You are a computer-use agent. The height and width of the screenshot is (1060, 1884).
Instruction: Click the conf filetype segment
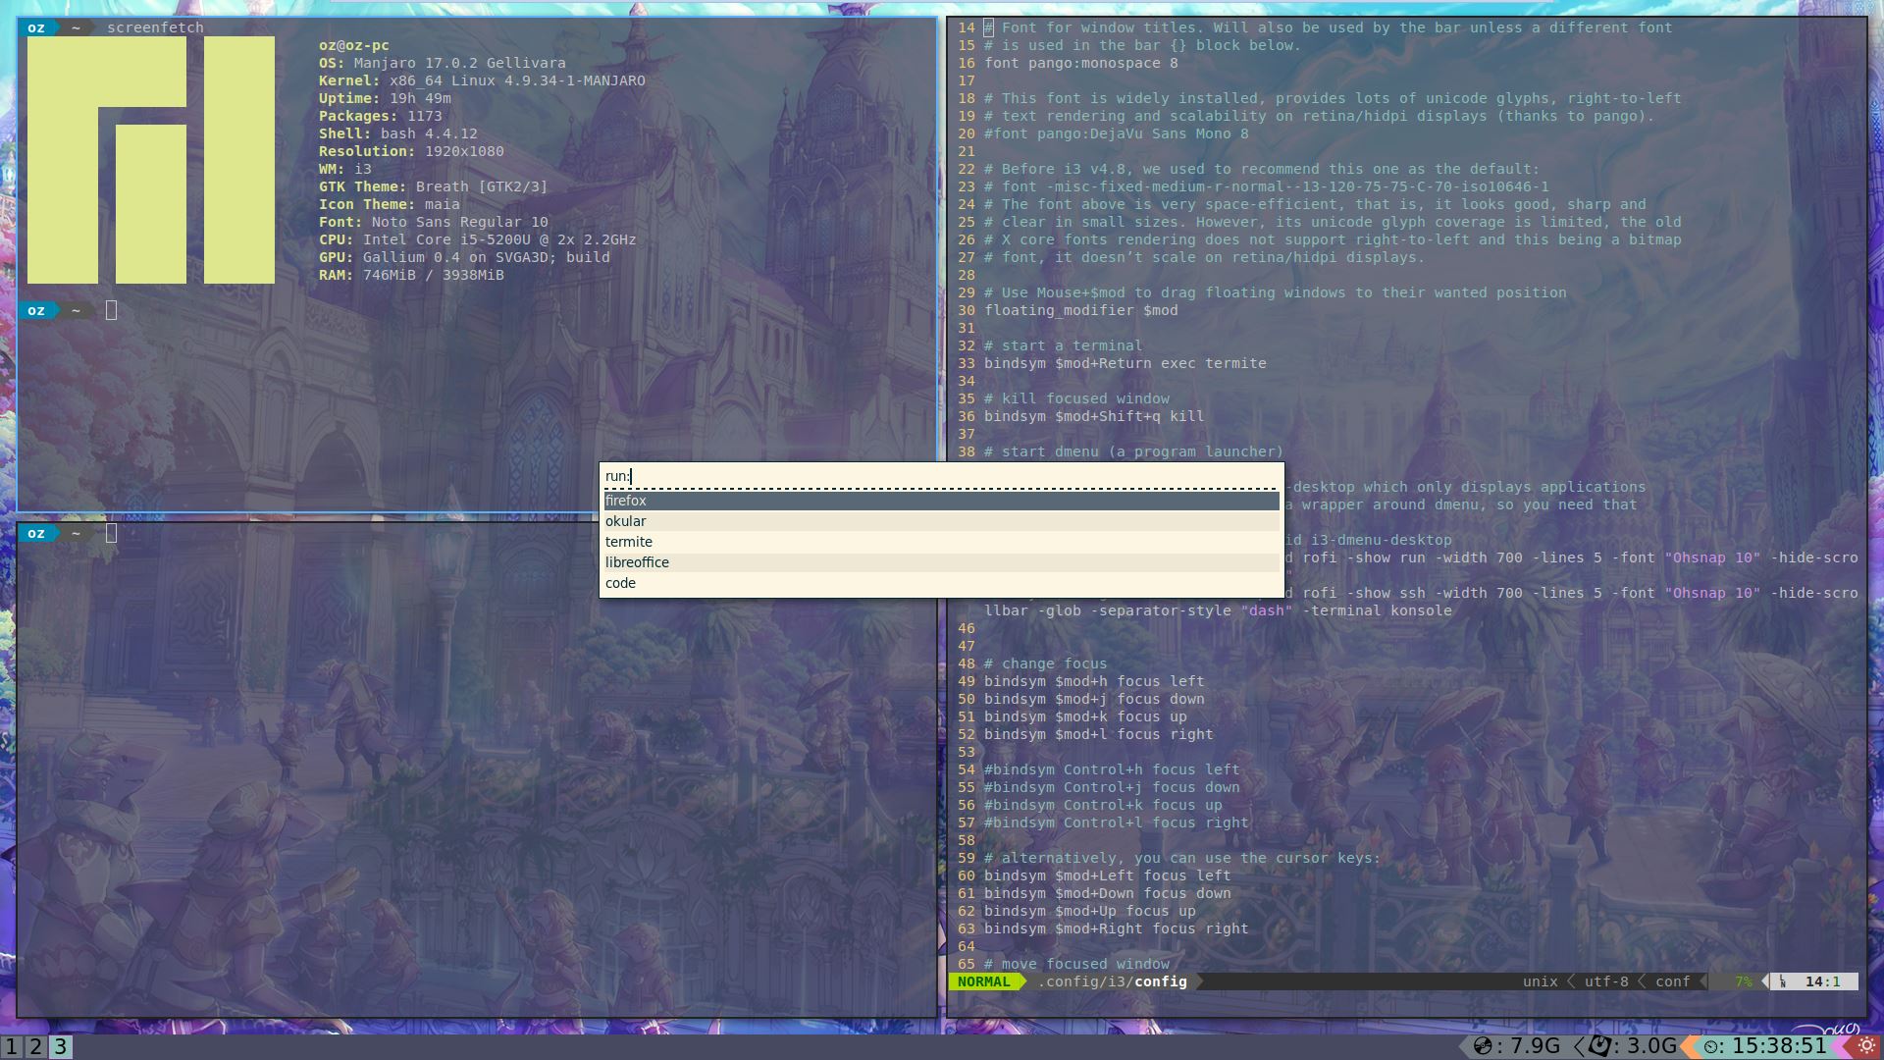[x=1672, y=981]
